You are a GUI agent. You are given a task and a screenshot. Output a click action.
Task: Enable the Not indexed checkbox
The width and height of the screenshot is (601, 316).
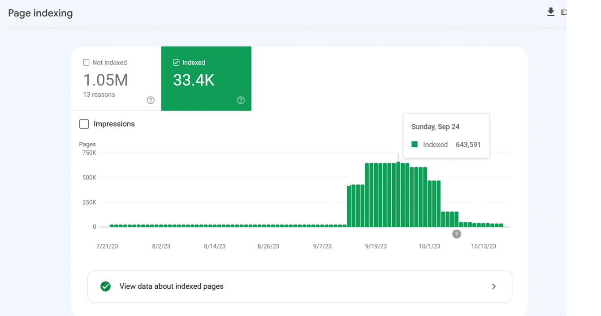click(86, 63)
